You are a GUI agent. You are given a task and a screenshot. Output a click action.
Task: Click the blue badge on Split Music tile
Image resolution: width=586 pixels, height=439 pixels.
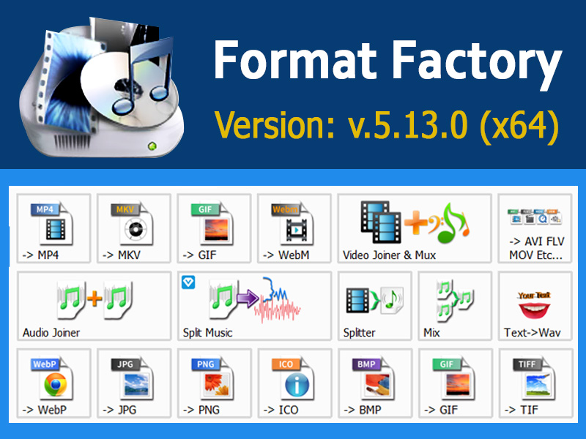pyautogui.click(x=189, y=281)
